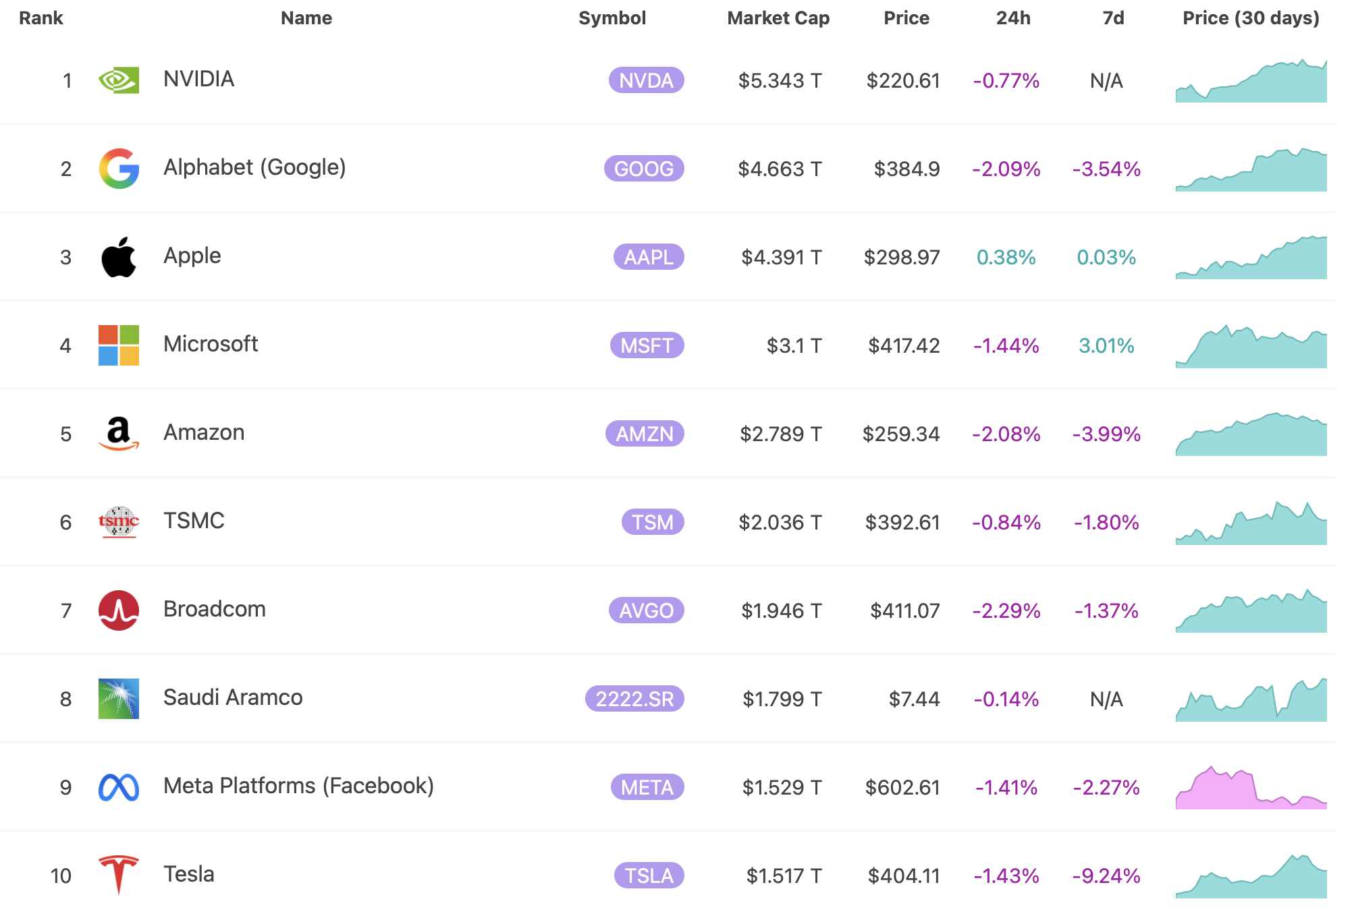Open Microsoft 30-day price chart

1251,346
